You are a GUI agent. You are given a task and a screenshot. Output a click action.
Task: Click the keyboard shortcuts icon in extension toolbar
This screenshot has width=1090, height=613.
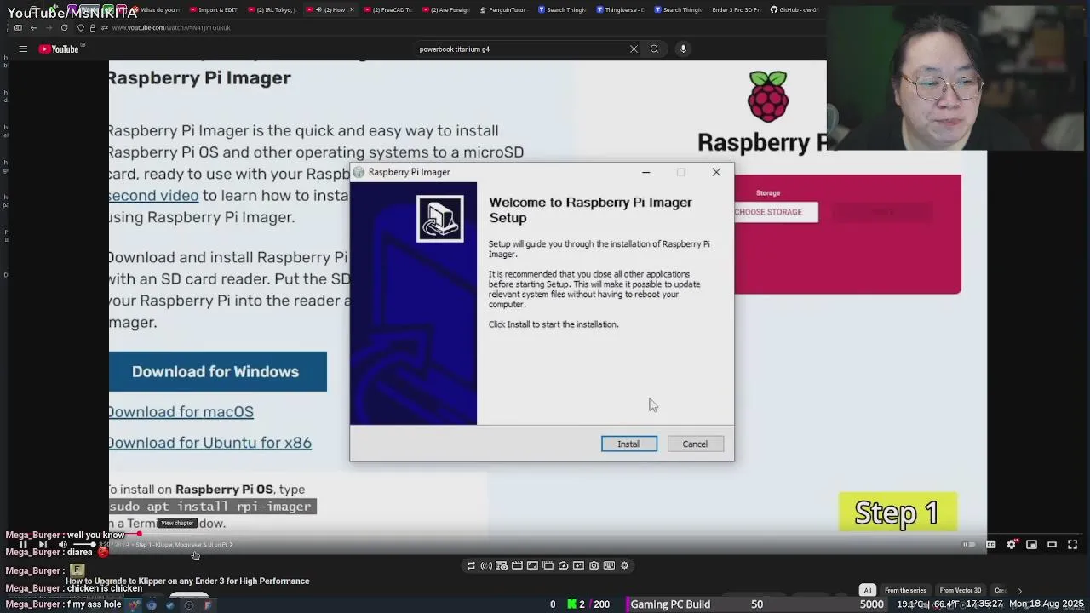coord(609,565)
